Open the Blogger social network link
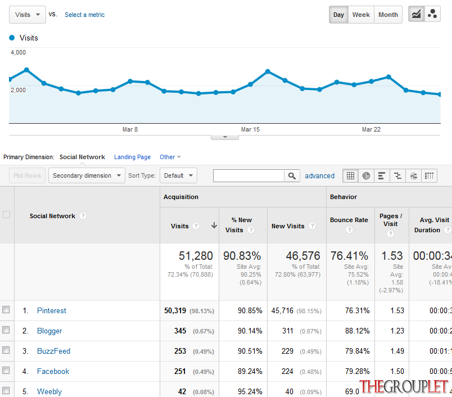 tap(49, 331)
